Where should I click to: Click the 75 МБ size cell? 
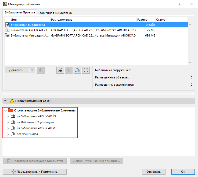[x=151, y=30]
